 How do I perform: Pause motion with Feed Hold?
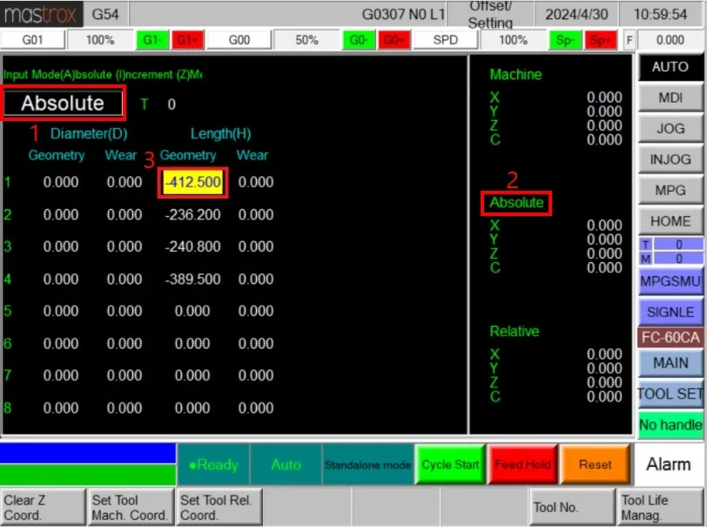[x=522, y=464]
